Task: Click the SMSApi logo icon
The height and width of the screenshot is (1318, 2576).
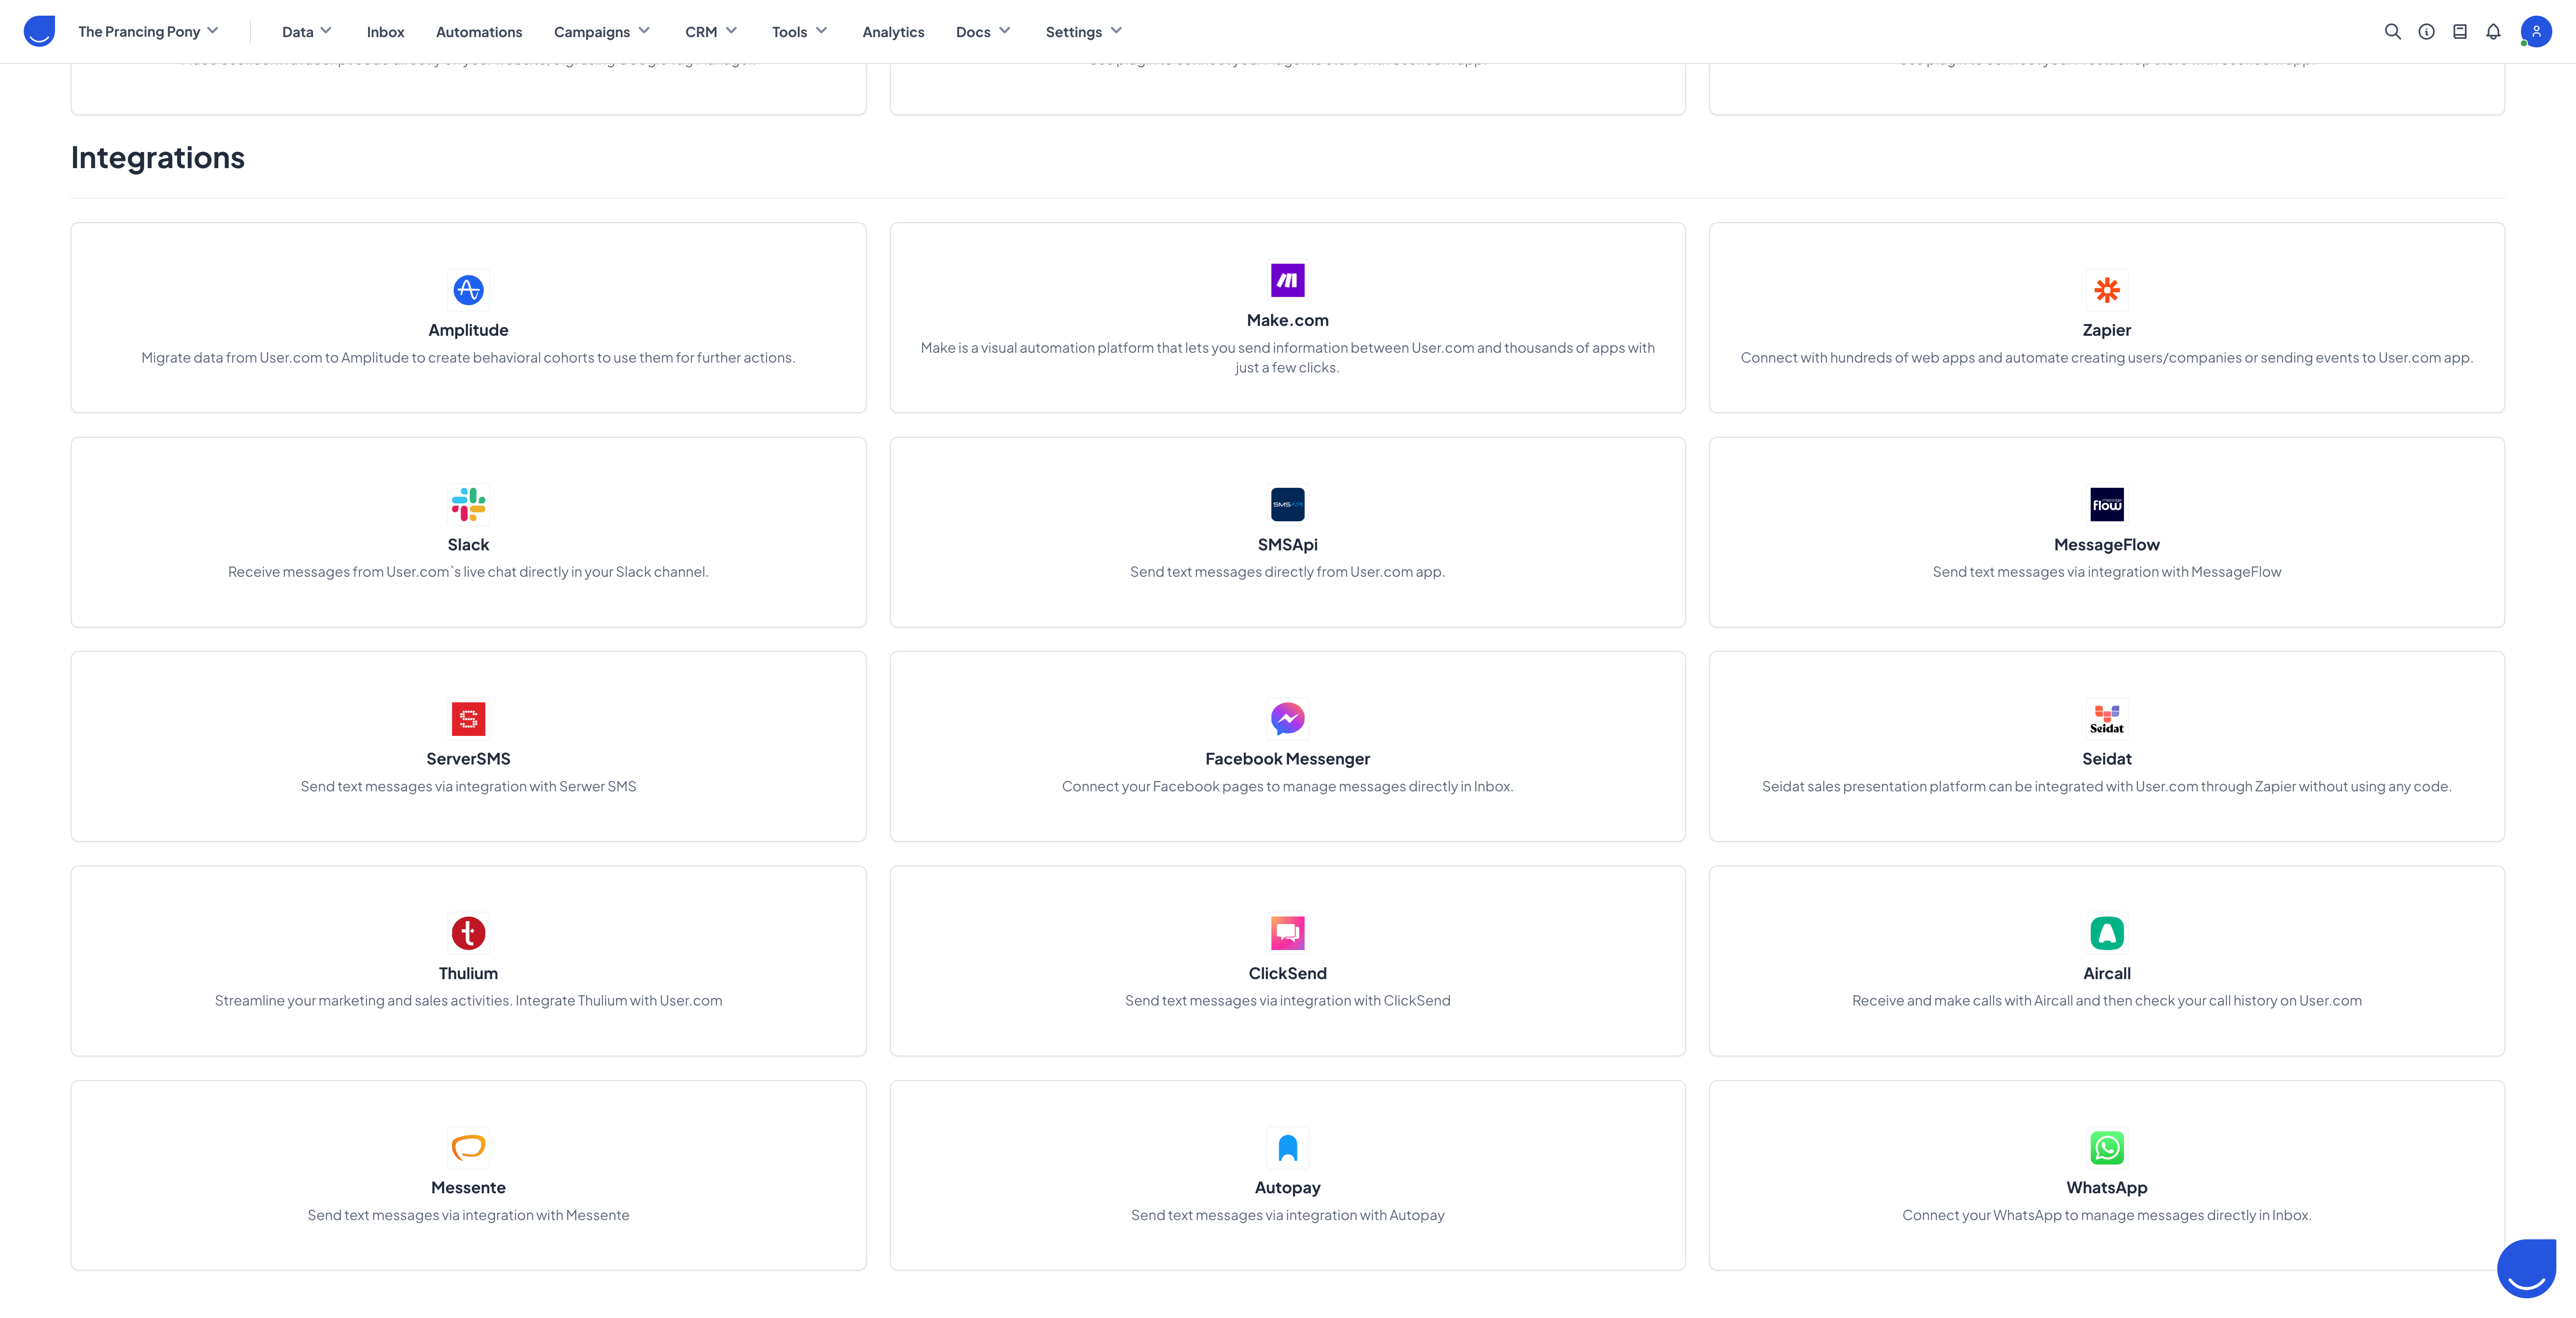Action: click(x=1287, y=504)
